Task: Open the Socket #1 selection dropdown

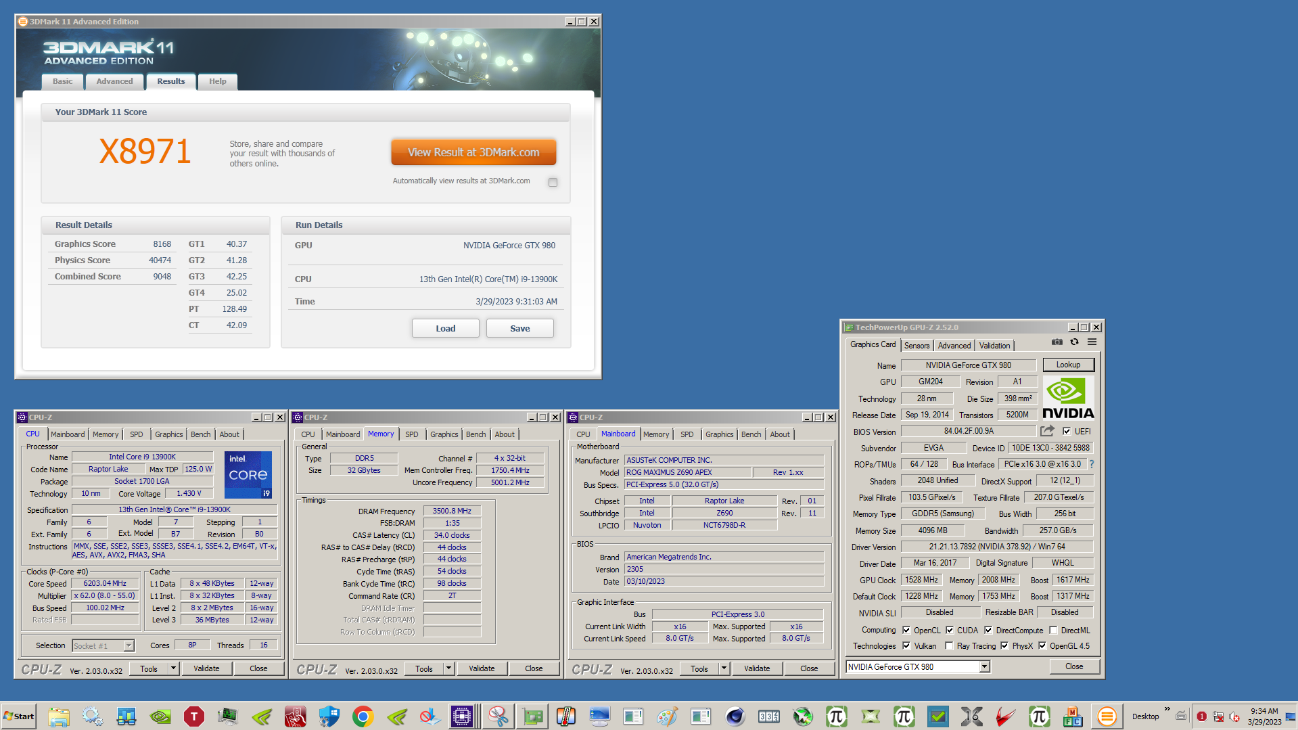Action: point(129,645)
